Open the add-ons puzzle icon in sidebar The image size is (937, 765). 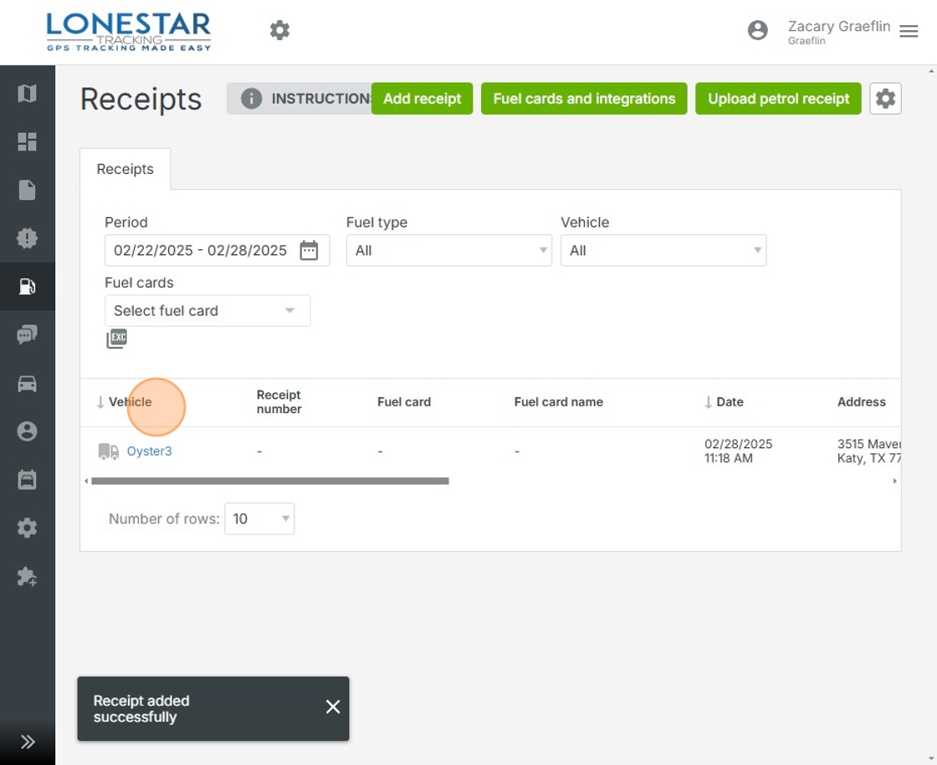point(27,577)
